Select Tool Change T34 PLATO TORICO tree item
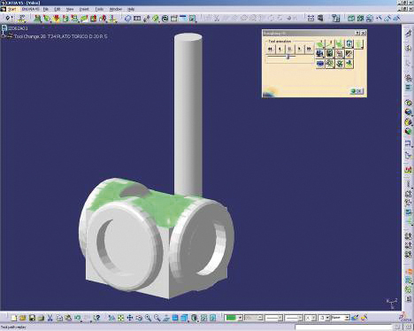The height and width of the screenshot is (331, 414). (61, 36)
